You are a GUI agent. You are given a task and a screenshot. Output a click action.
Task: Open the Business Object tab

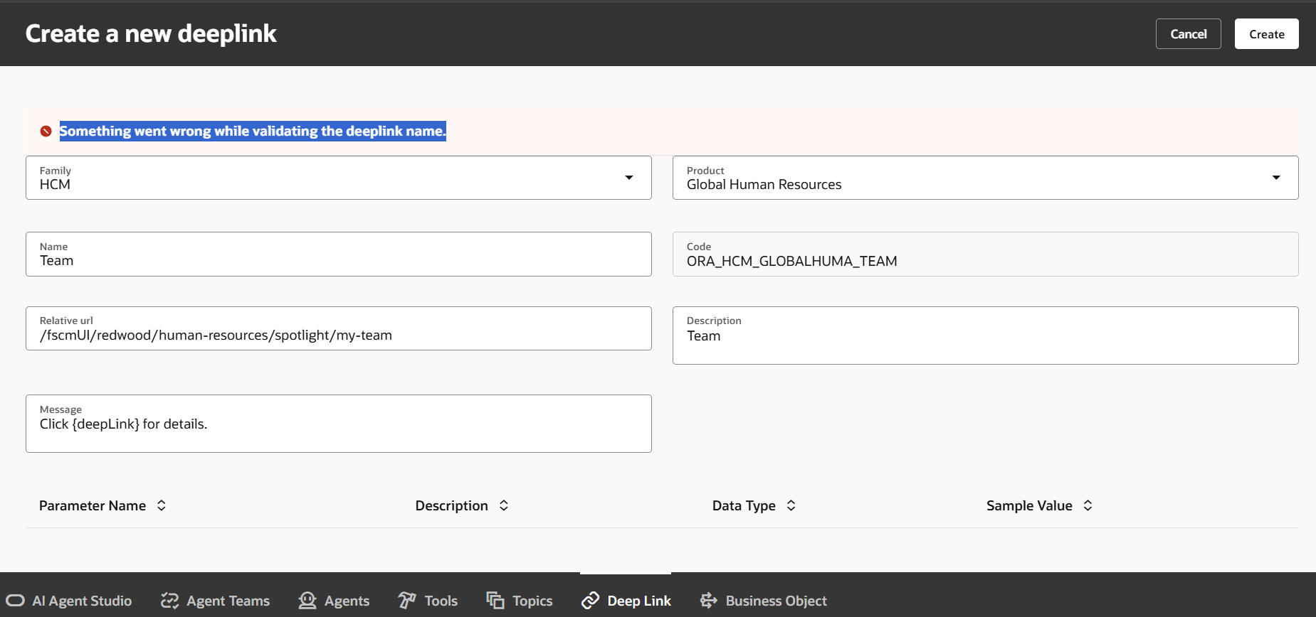point(763,601)
